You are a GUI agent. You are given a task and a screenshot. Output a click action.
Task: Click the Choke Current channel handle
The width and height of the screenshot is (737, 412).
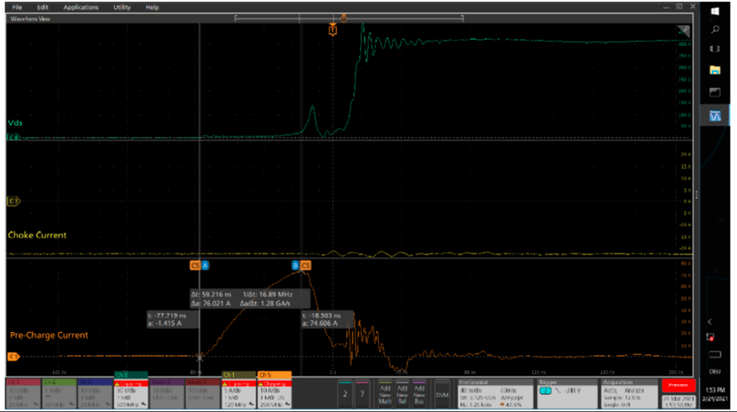[14, 201]
